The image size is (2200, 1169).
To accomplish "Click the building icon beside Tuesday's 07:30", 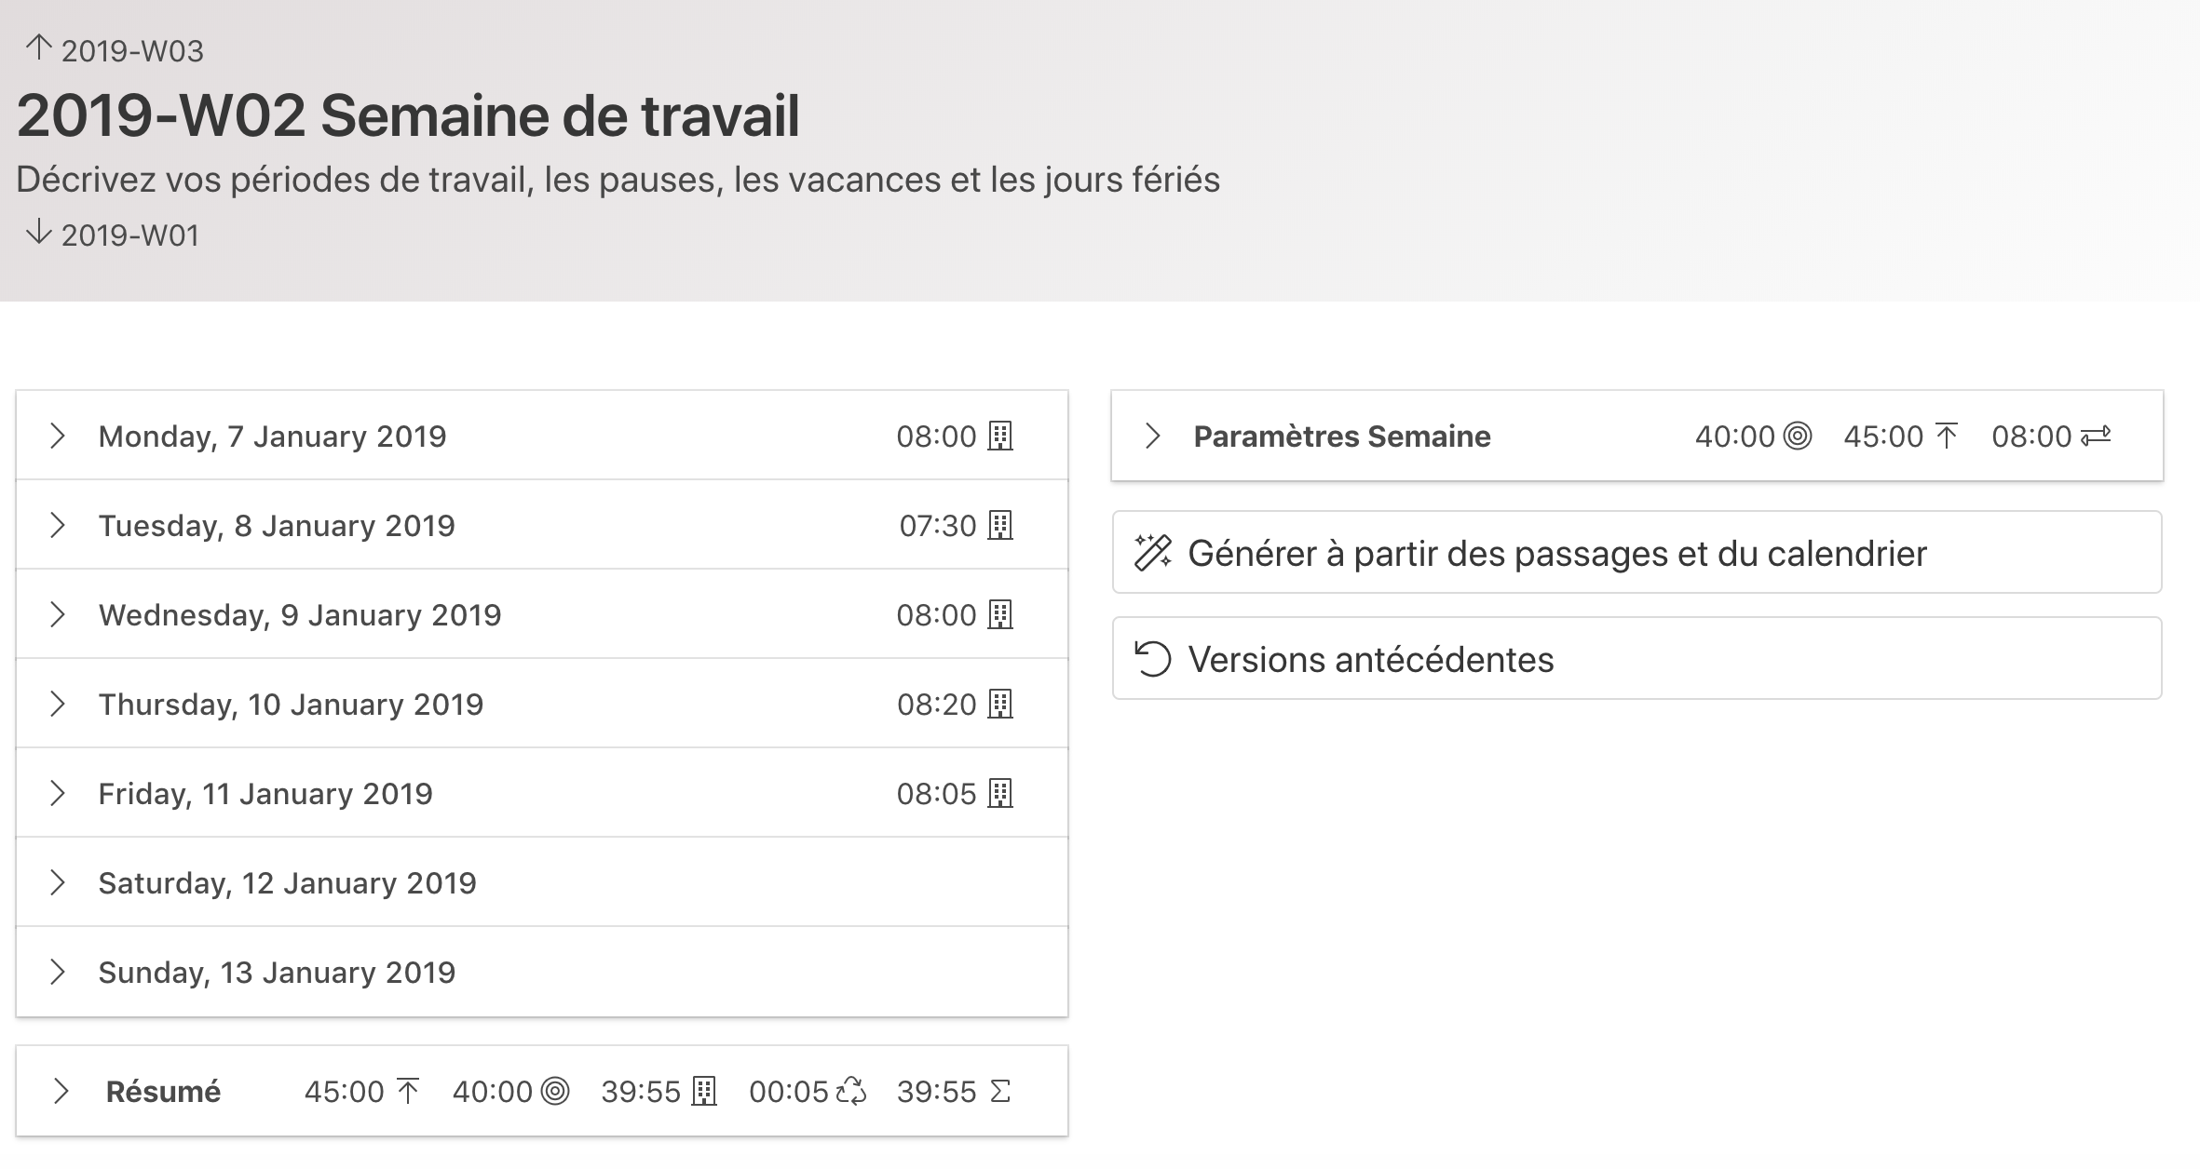I will coord(999,526).
